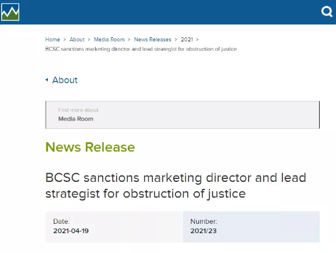Click the large About section heading
The width and height of the screenshot is (336, 253).
(x=65, y=80)
